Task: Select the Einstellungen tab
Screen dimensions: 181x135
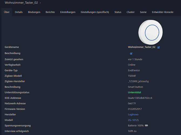Action: click(68, 12)
